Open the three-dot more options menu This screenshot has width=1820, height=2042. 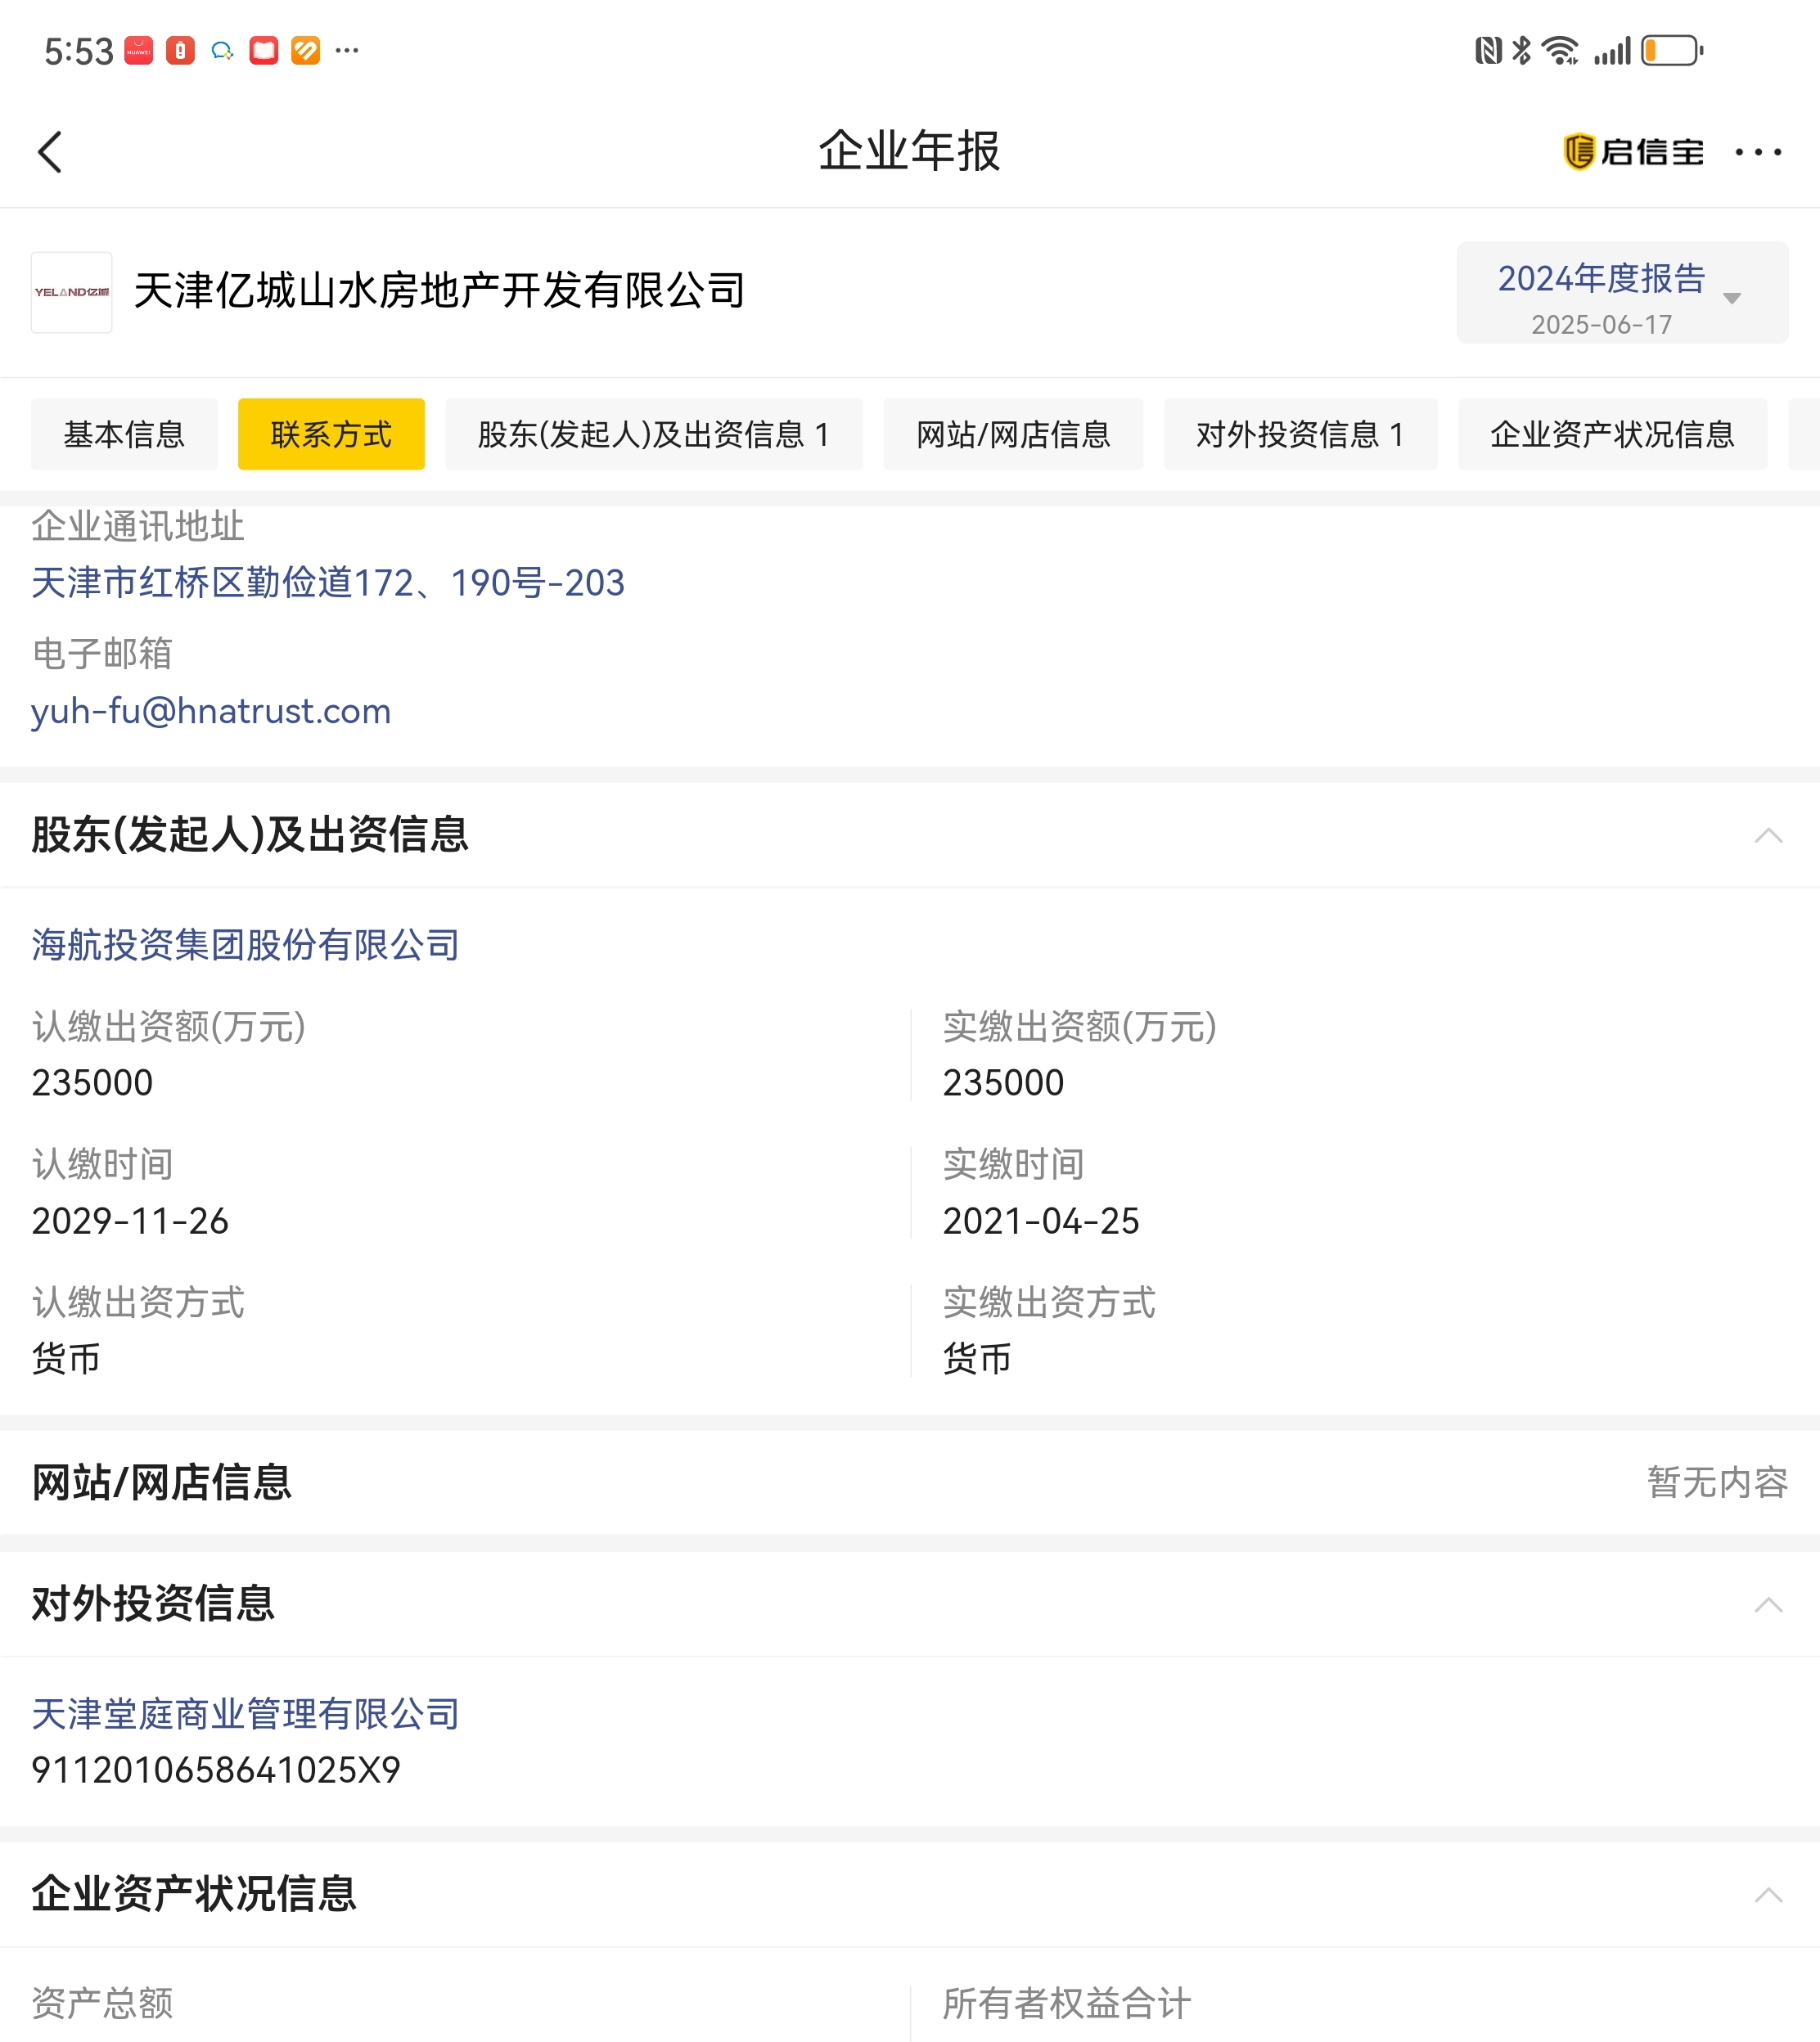tap(1757, 152)
